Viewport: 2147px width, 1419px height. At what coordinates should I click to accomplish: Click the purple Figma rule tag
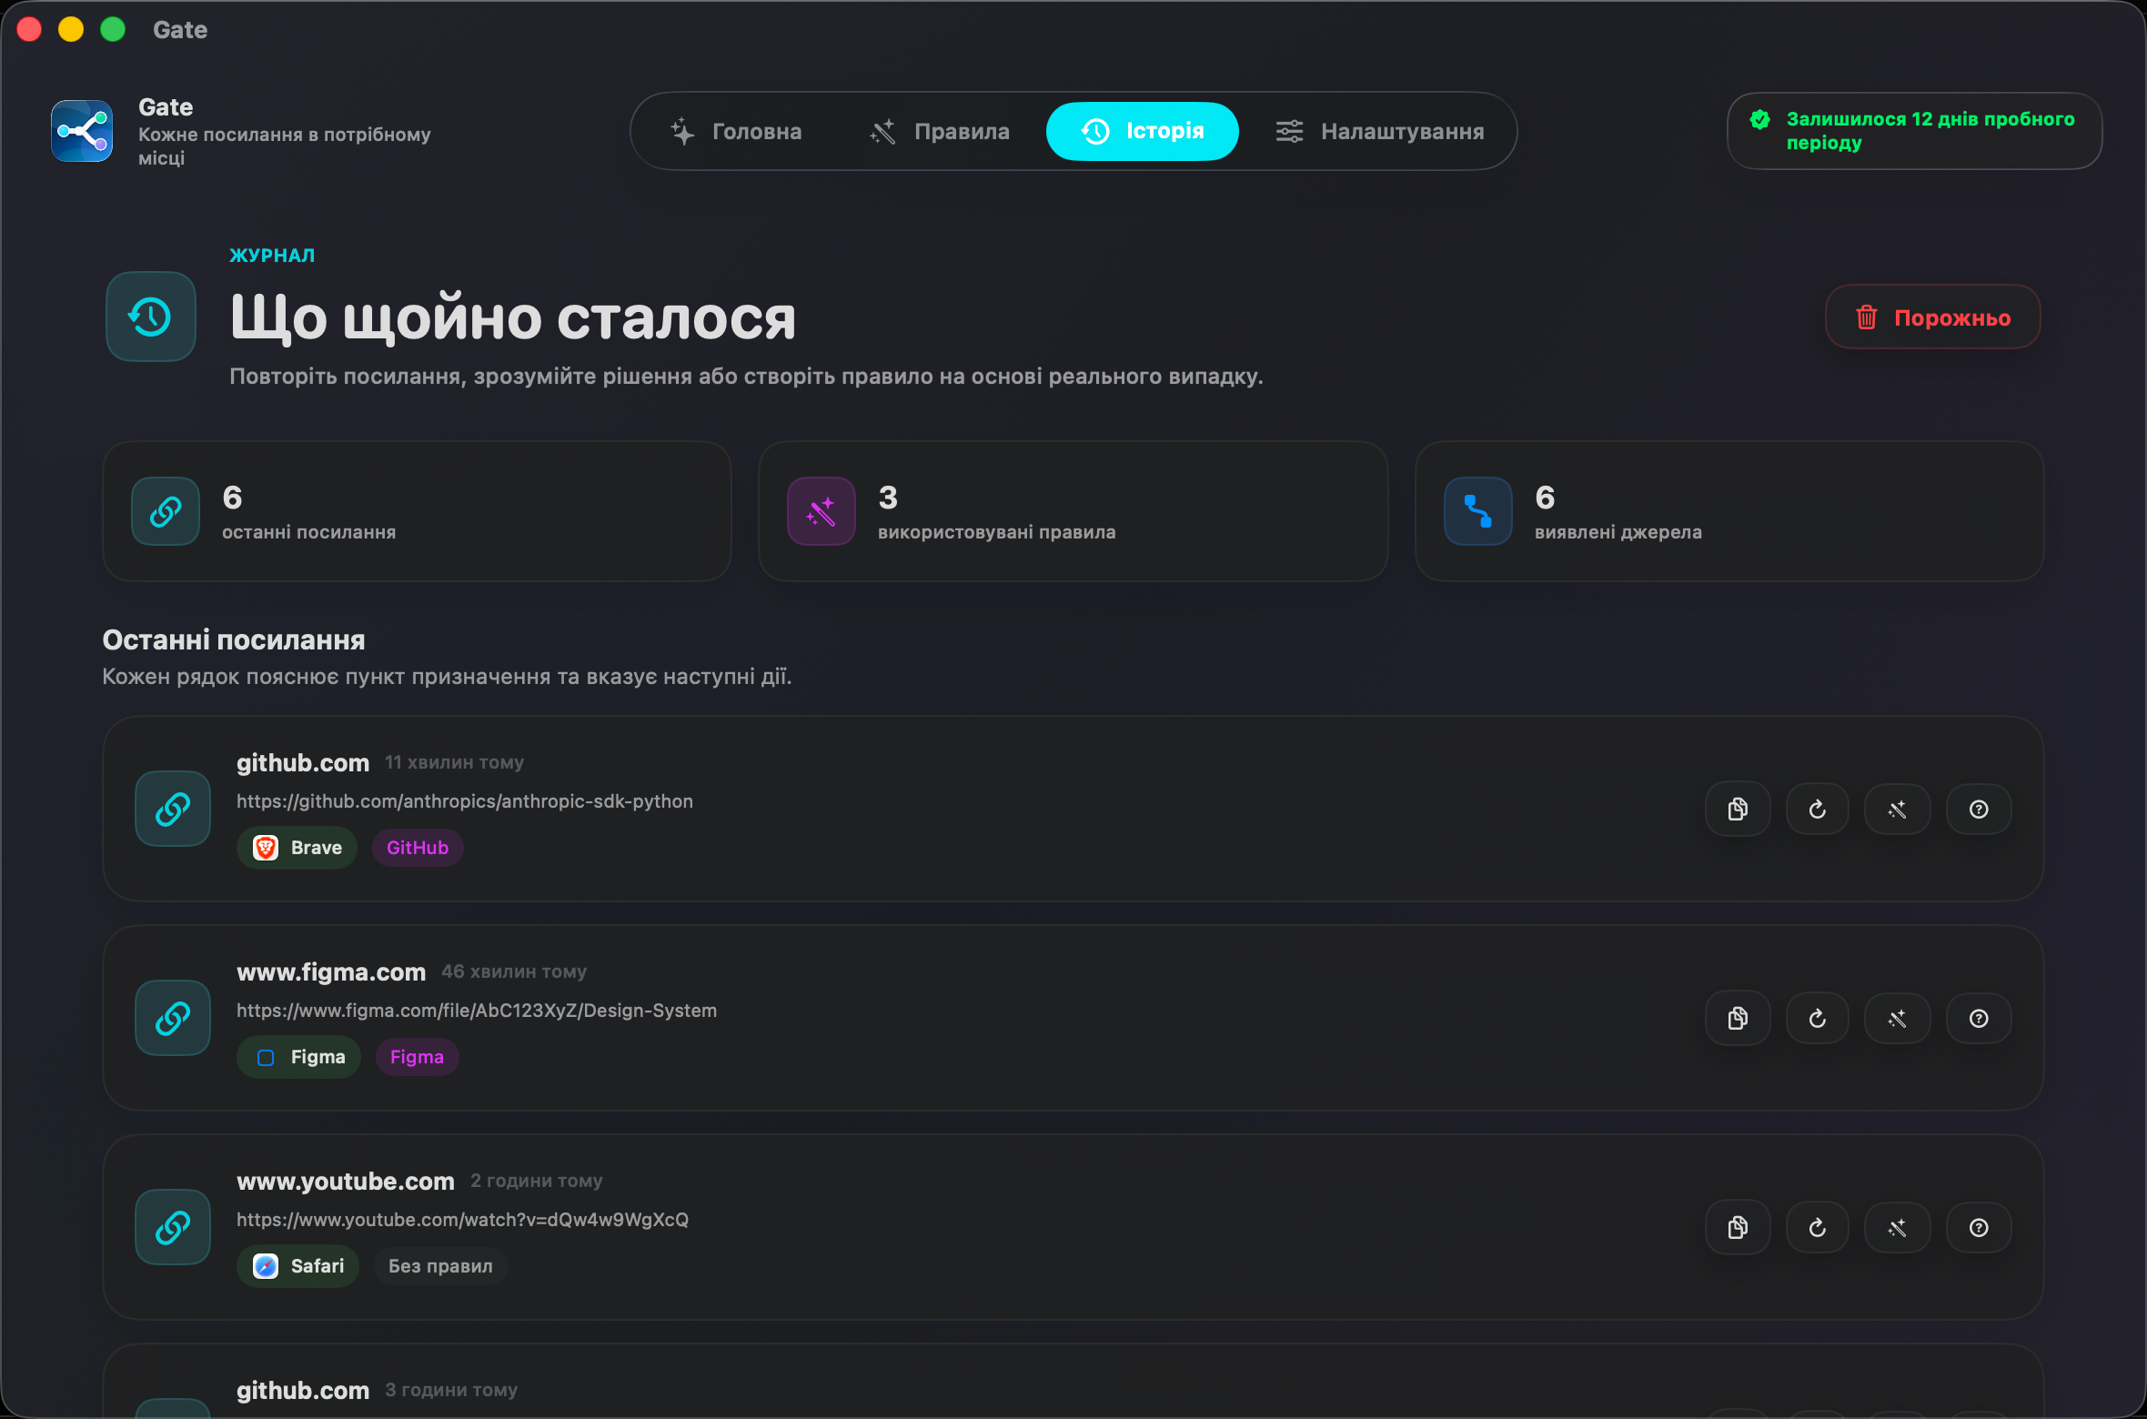417,1057
